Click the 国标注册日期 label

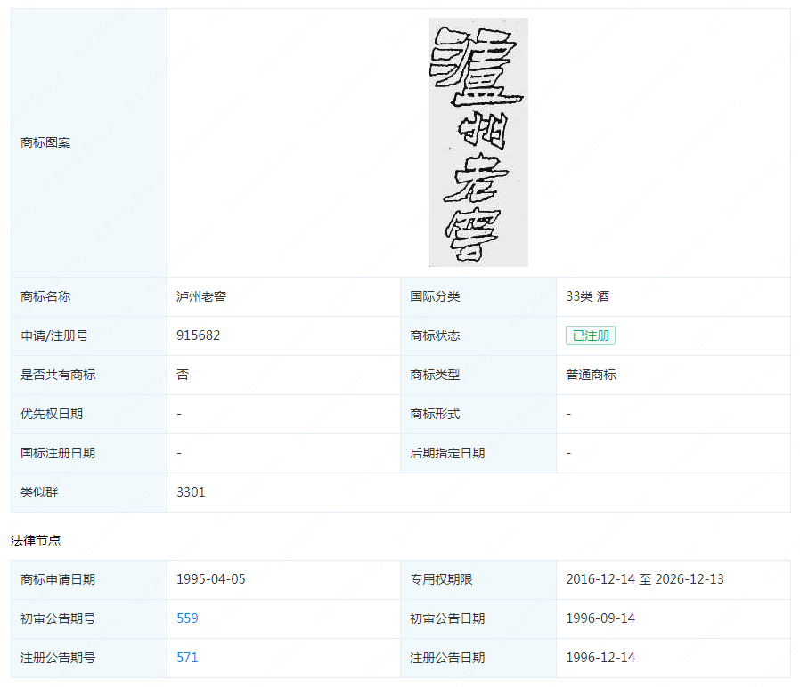click(58, 453)
